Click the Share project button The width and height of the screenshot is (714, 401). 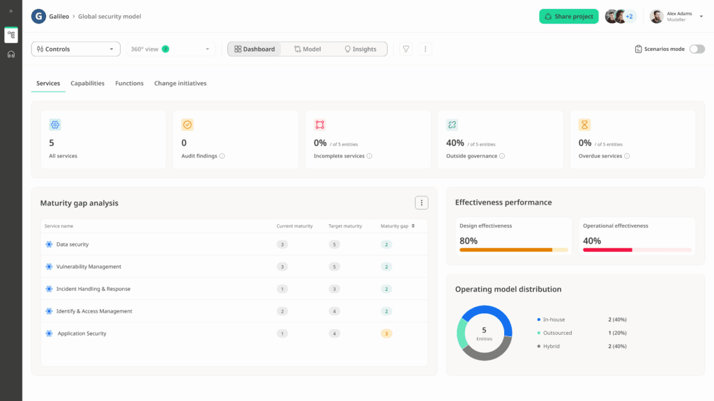pyautogui.click(x=568, y=16)
